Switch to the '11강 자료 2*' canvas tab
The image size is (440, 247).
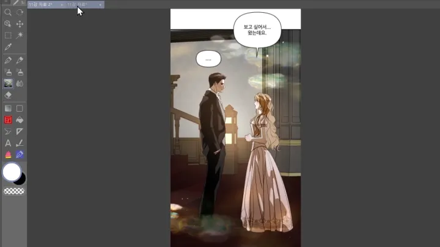(41, 4)
